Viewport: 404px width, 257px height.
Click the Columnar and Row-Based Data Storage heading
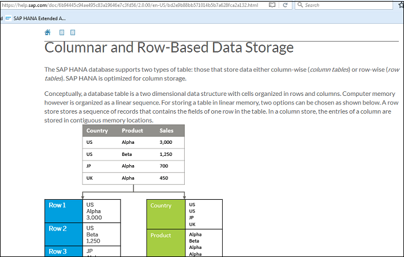tap(169, 47)
